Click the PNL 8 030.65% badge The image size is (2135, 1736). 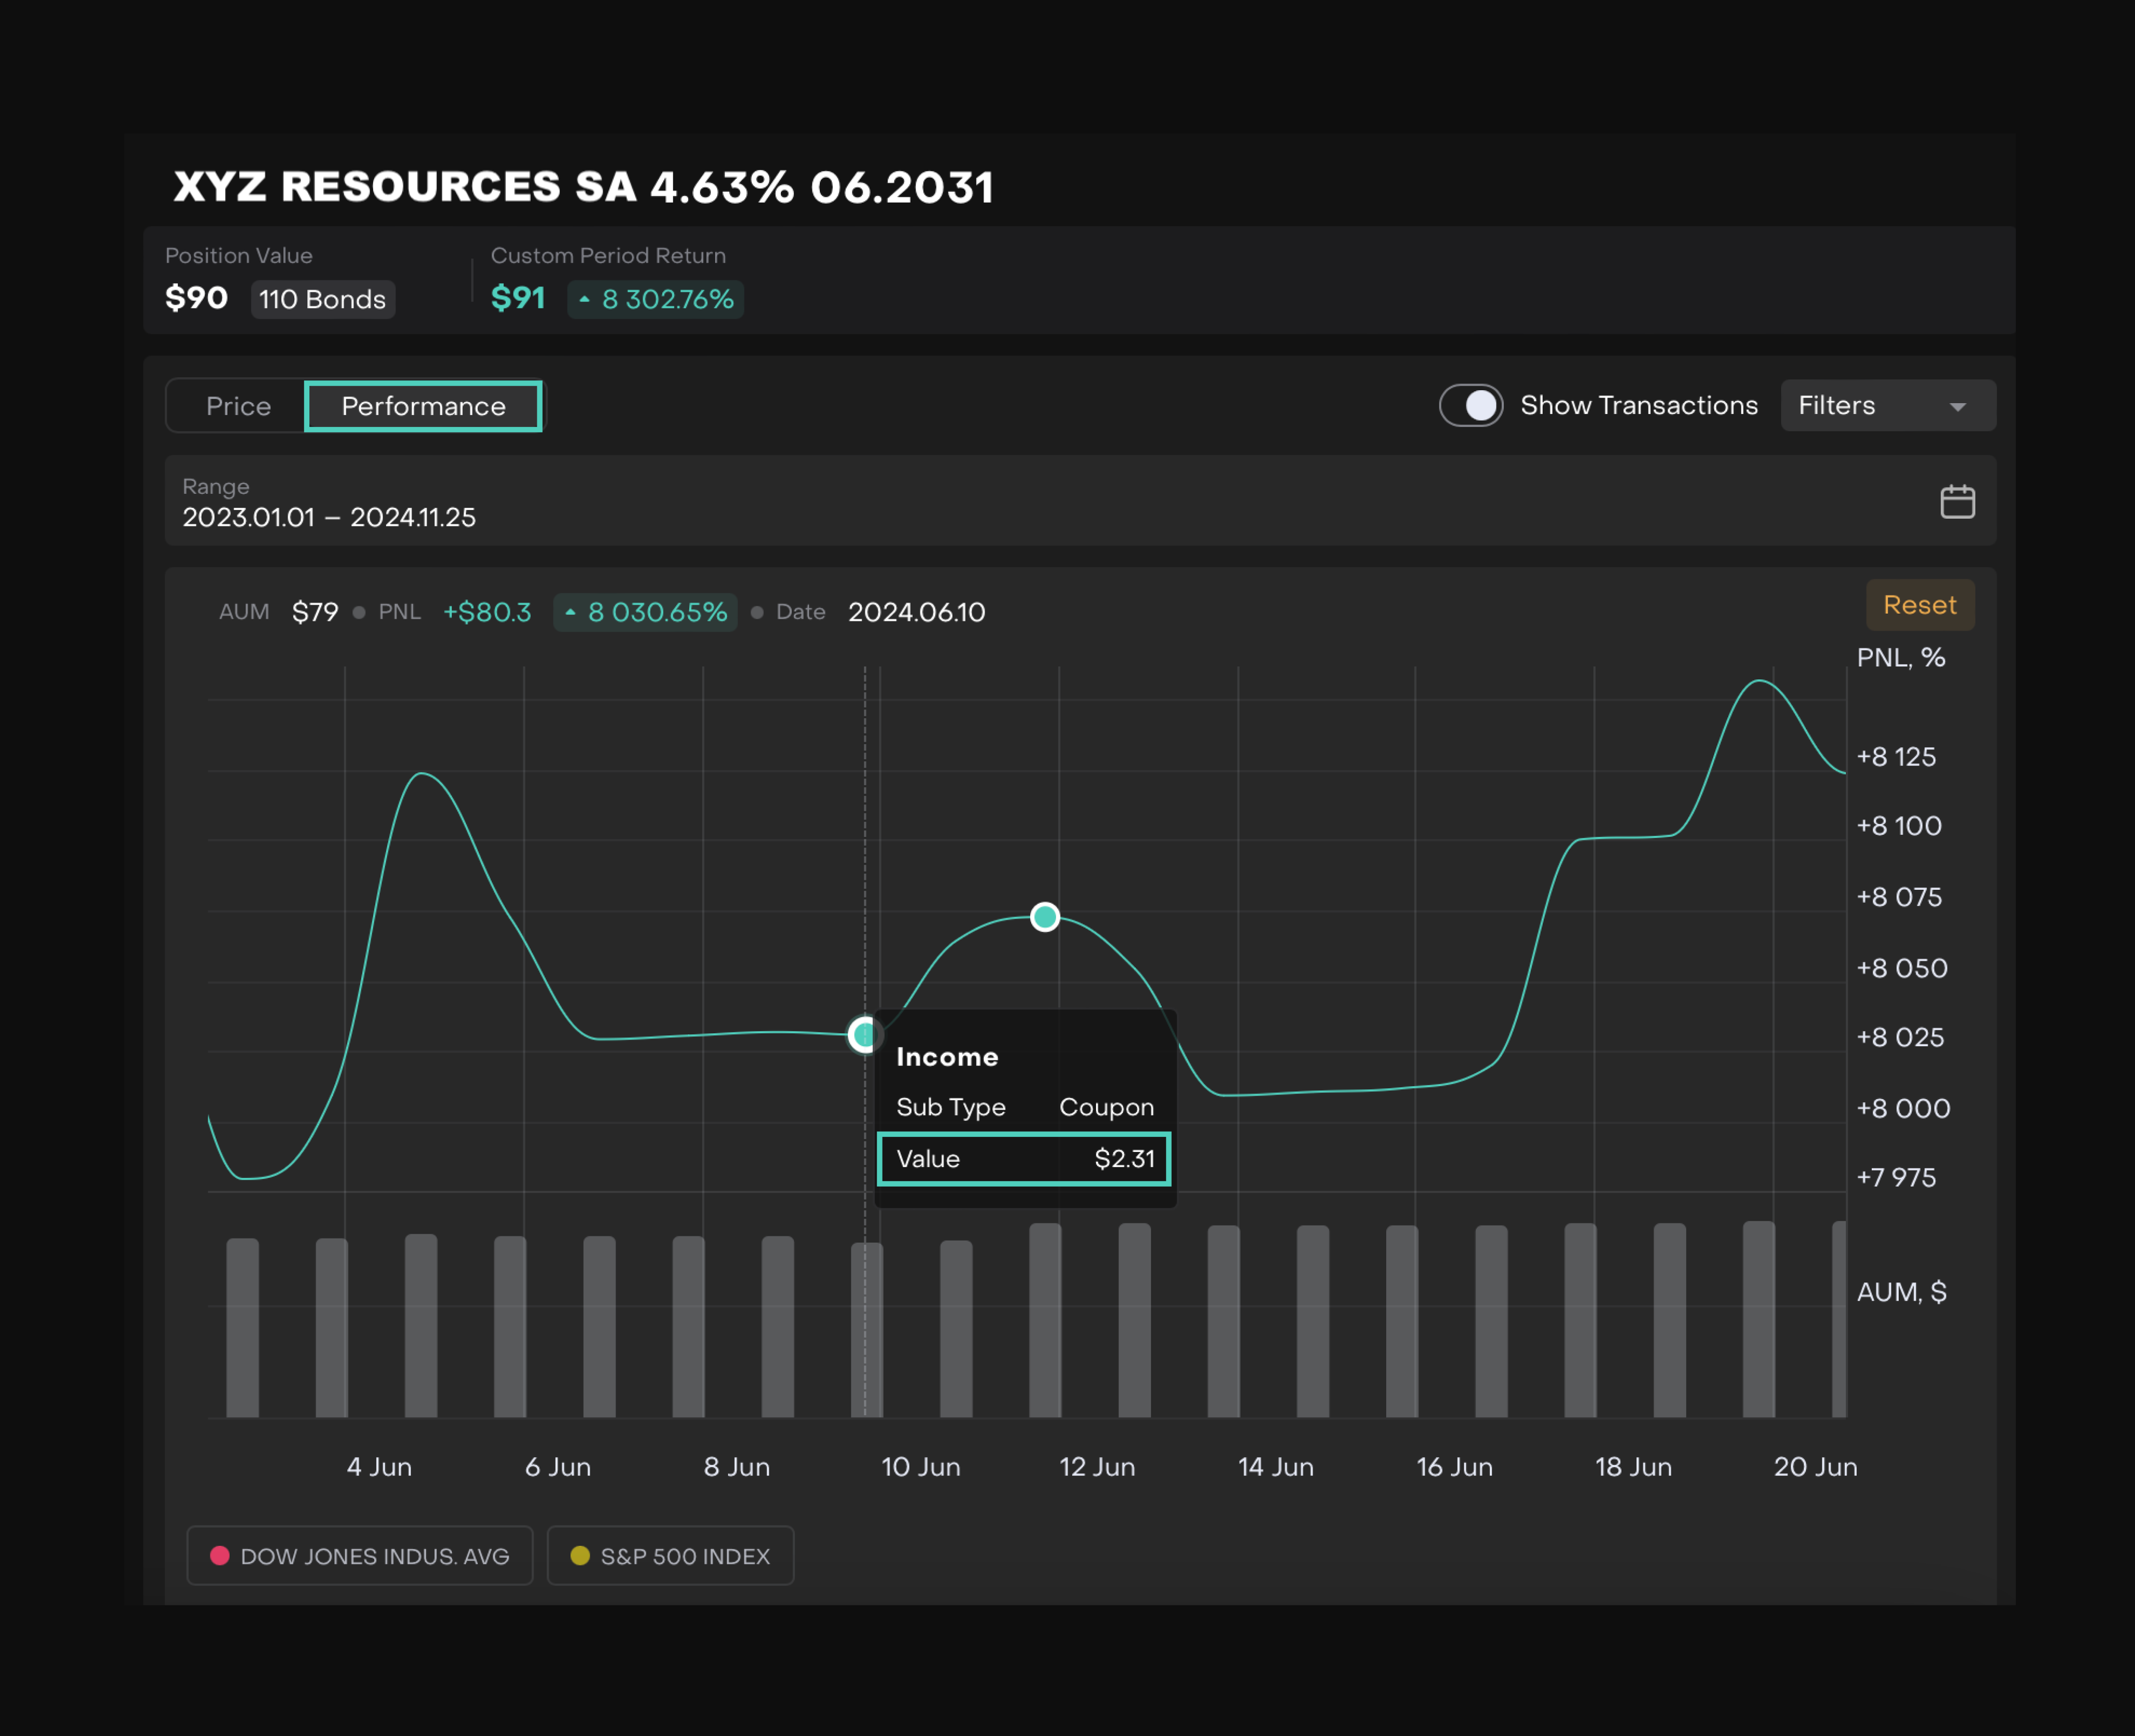click(x=645, y=612)
